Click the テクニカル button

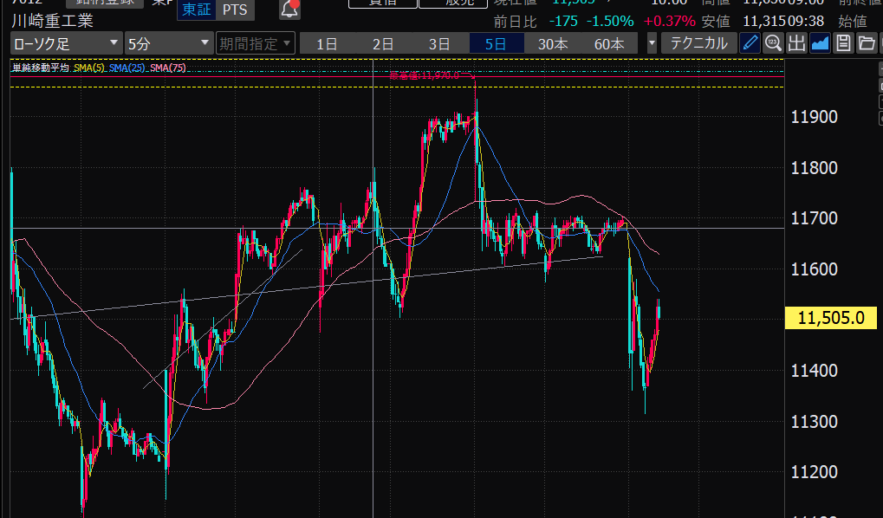pyautogui.click(x=698, y=43)
